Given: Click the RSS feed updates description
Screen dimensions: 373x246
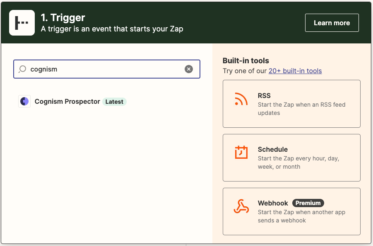Looking at the screenshot, I should pyautogui.click(x=301, y=109).
